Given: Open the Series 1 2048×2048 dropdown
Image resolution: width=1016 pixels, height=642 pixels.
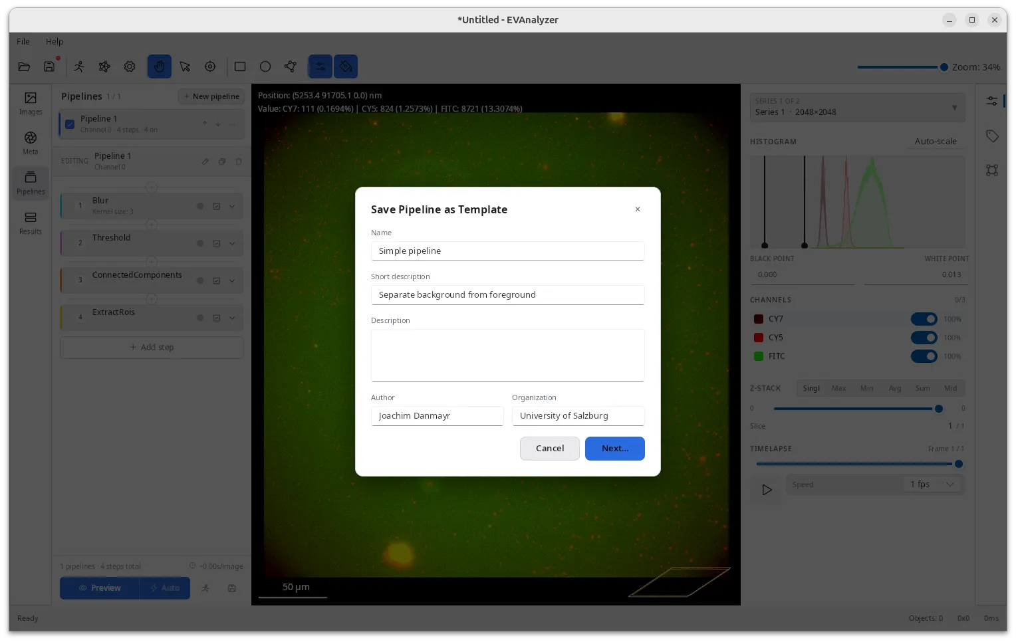Looking at the screenshot, I should pos(857,107).
